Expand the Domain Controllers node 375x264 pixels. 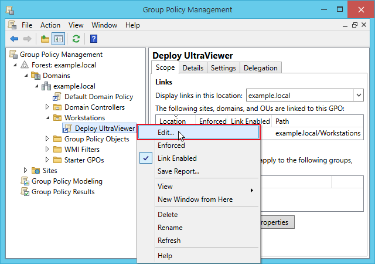[47, 107]
